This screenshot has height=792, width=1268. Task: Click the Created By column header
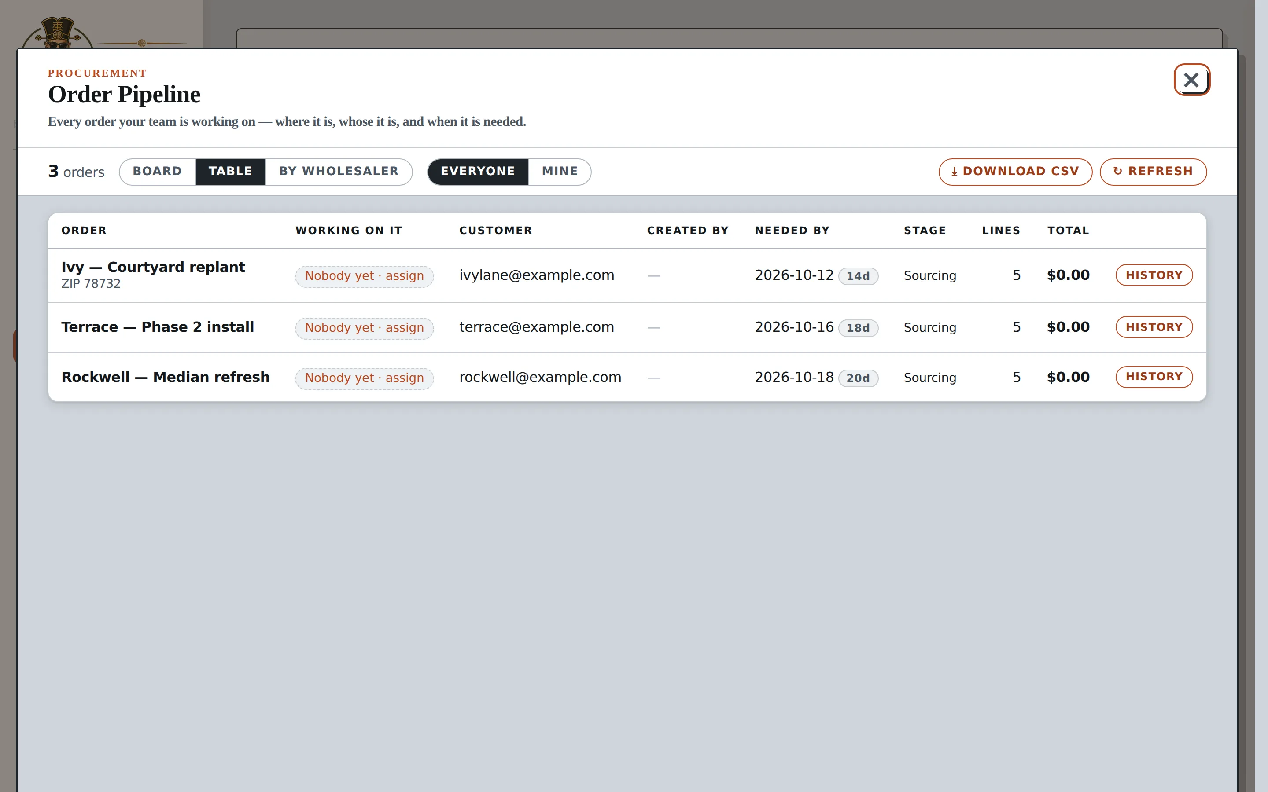687,231
